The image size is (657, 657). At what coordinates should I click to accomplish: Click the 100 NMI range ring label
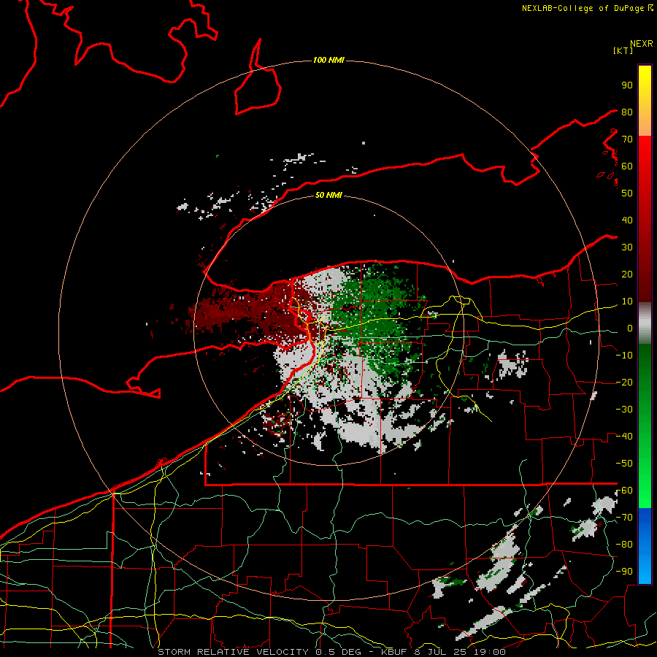coord(328,61)
